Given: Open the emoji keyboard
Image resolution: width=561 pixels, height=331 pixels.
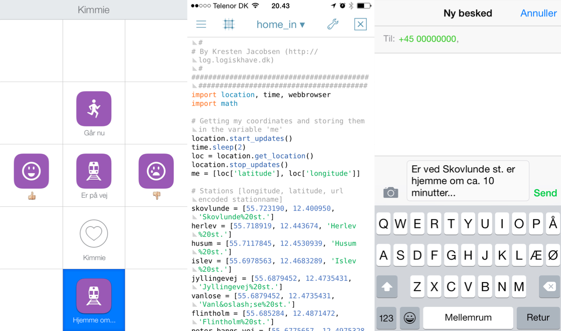Looking at the screenshot, I should click(410, 318).
